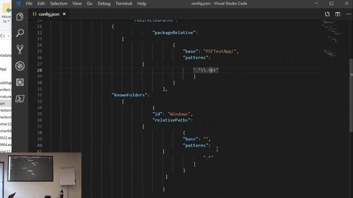The height and width of the screenshot is (198, 353).
Task: Open the View menu
Action: pyautogui.click(x=77, y=3)
